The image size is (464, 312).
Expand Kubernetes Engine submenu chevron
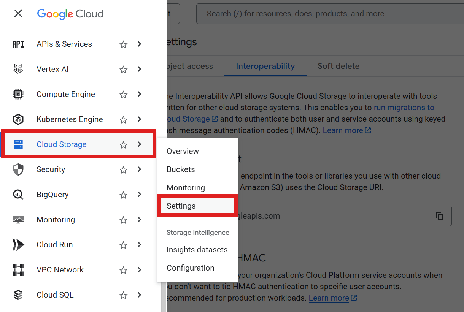coord(139,119)
